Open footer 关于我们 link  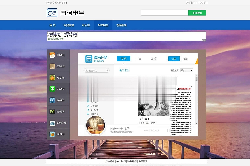121,161
